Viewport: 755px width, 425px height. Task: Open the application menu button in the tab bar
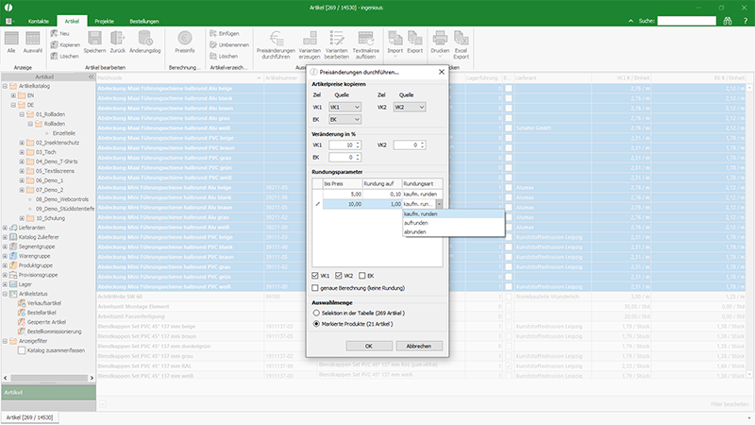click(9, 21)
